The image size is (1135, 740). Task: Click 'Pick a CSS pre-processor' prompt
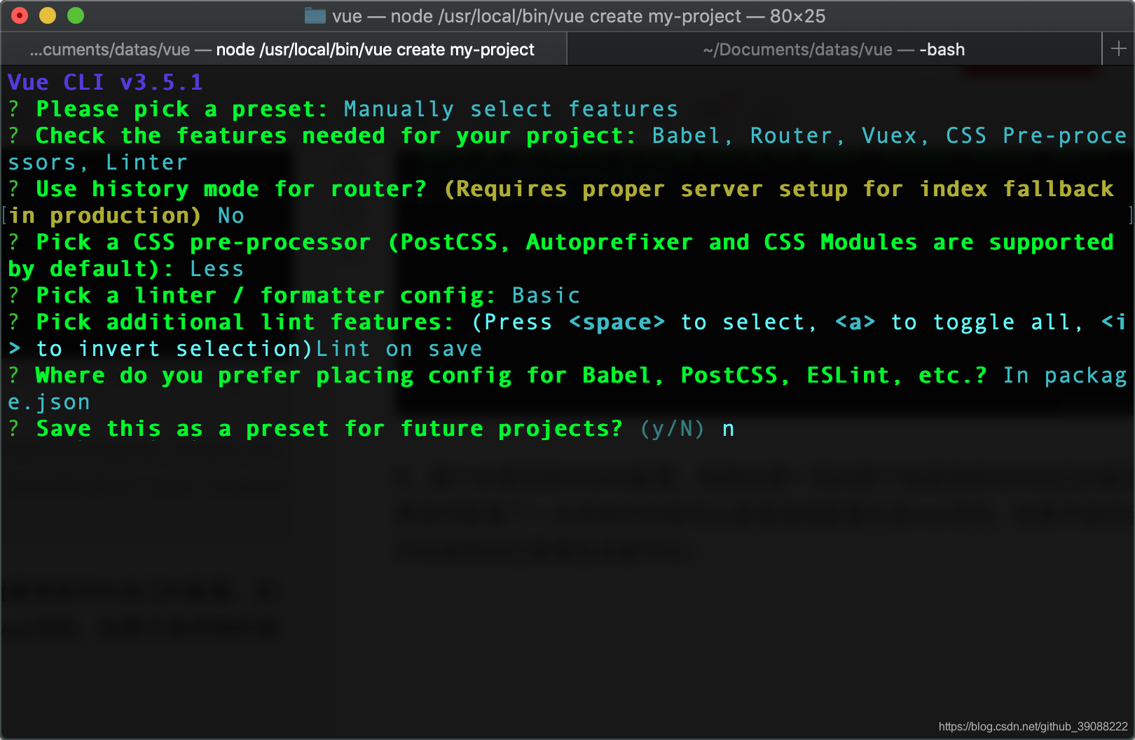pos(202,242)
